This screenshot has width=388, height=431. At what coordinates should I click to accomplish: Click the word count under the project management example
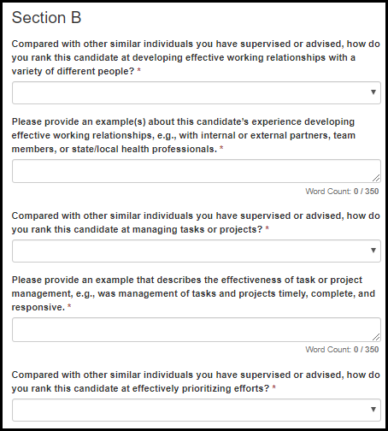[x=342, y=350]
